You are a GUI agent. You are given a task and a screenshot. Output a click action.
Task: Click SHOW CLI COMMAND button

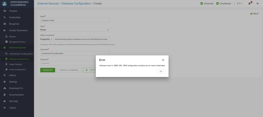pos(69,70)
